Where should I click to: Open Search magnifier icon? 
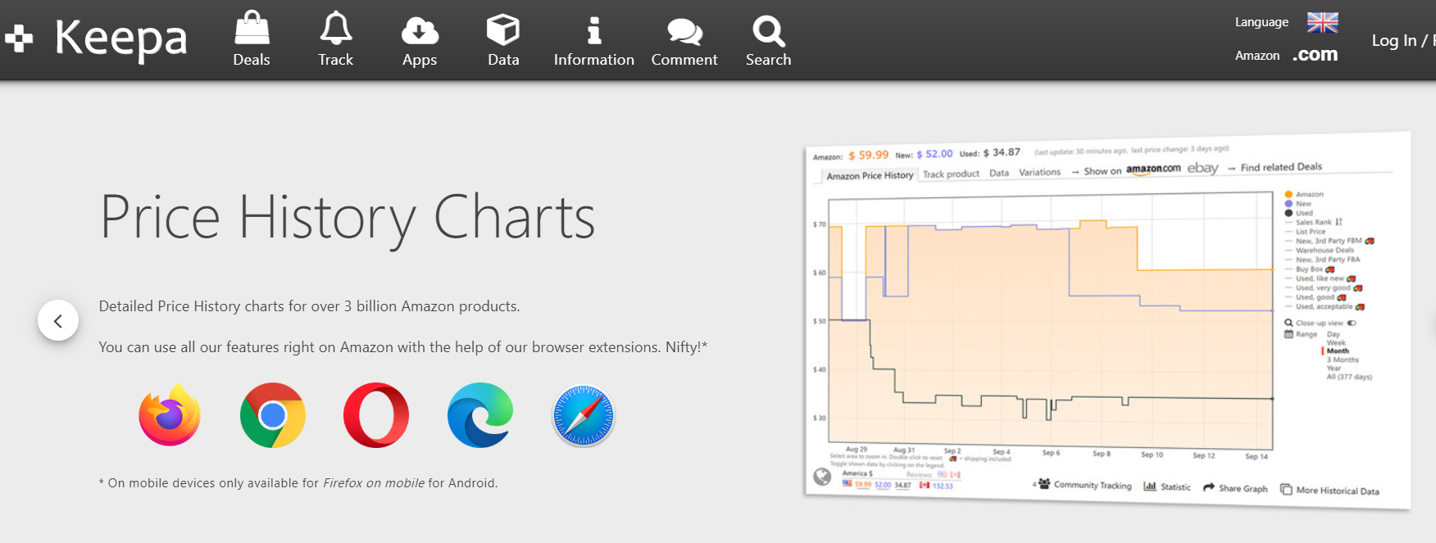click(x=769, y=31)
